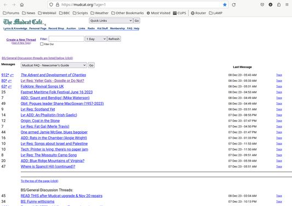Click To the top of the page link
This screenshot has width=292, height=206.
click(39, 181)
